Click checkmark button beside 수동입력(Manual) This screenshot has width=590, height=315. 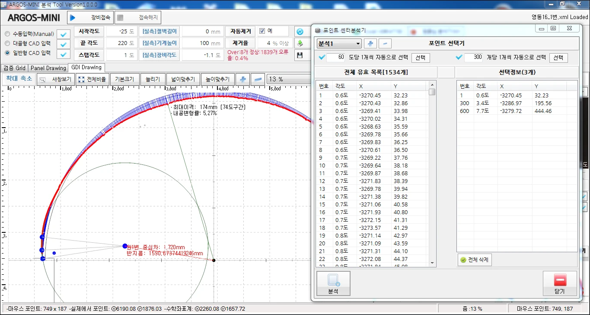pos(64,34)
